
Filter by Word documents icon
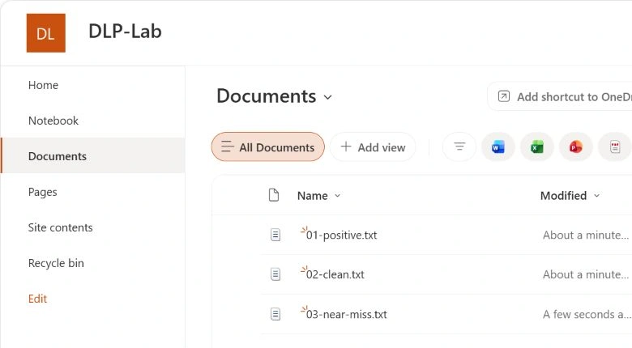498,147
